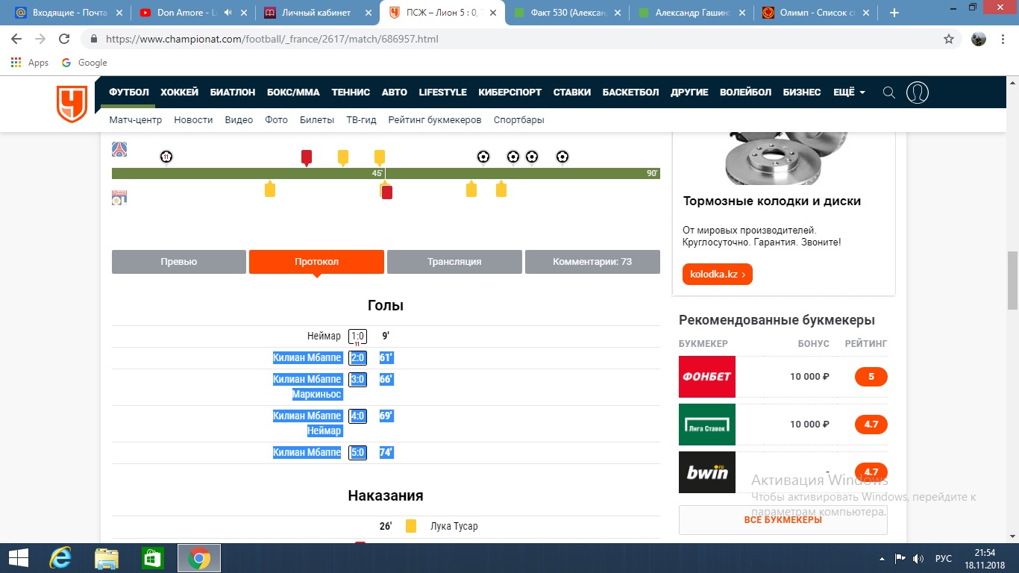Screen dimensions: 1019x573
Task: Click the PSG red card marker on timeline
Action: [x=306, y=157]
